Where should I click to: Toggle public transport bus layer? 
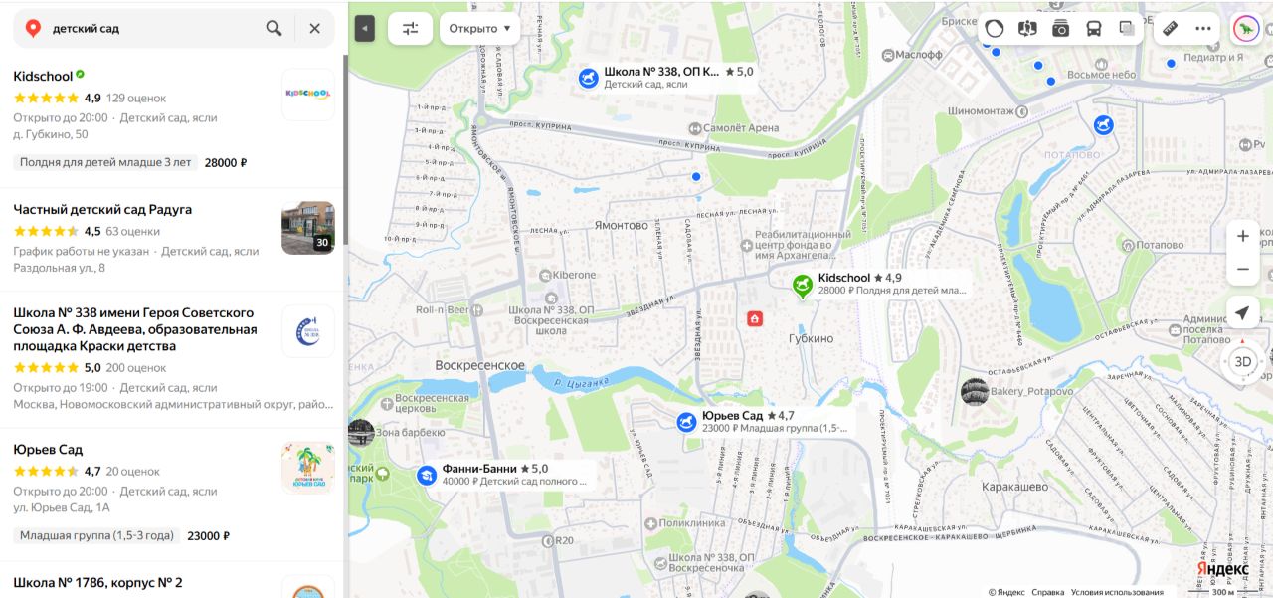(x=1094, y=28)
